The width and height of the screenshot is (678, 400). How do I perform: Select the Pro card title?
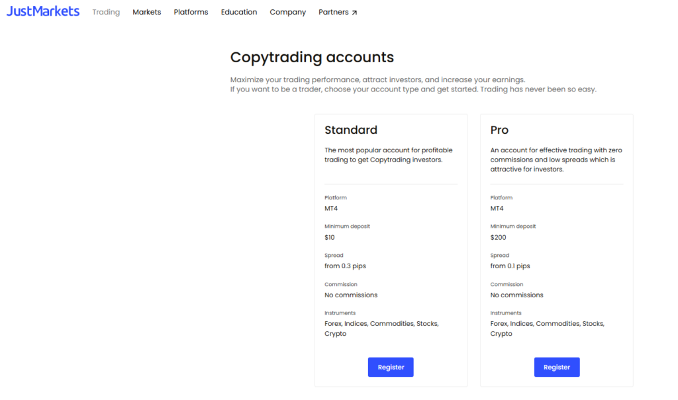(x=499, y=130)
